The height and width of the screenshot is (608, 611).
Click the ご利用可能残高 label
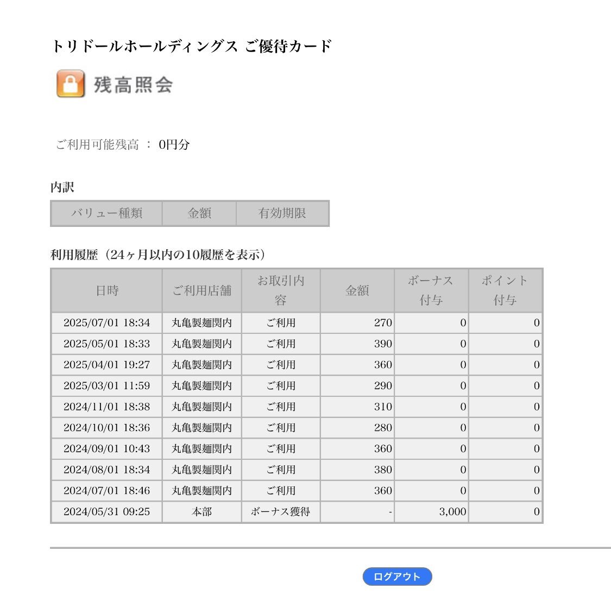(x=97, y=144)
